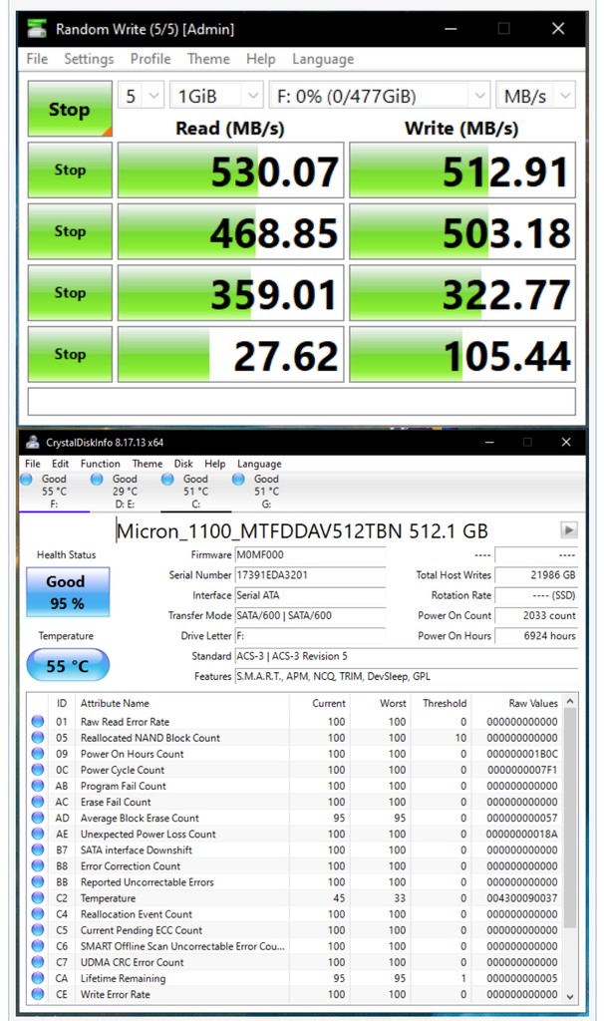Click the main Stop button in CrystalDiskMark
Image resolution: width=604 pixels, height=1021 pixels.
[x=70, y=109]
